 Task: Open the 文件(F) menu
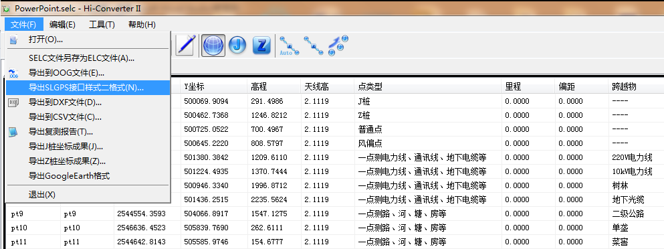click(24, 25)
